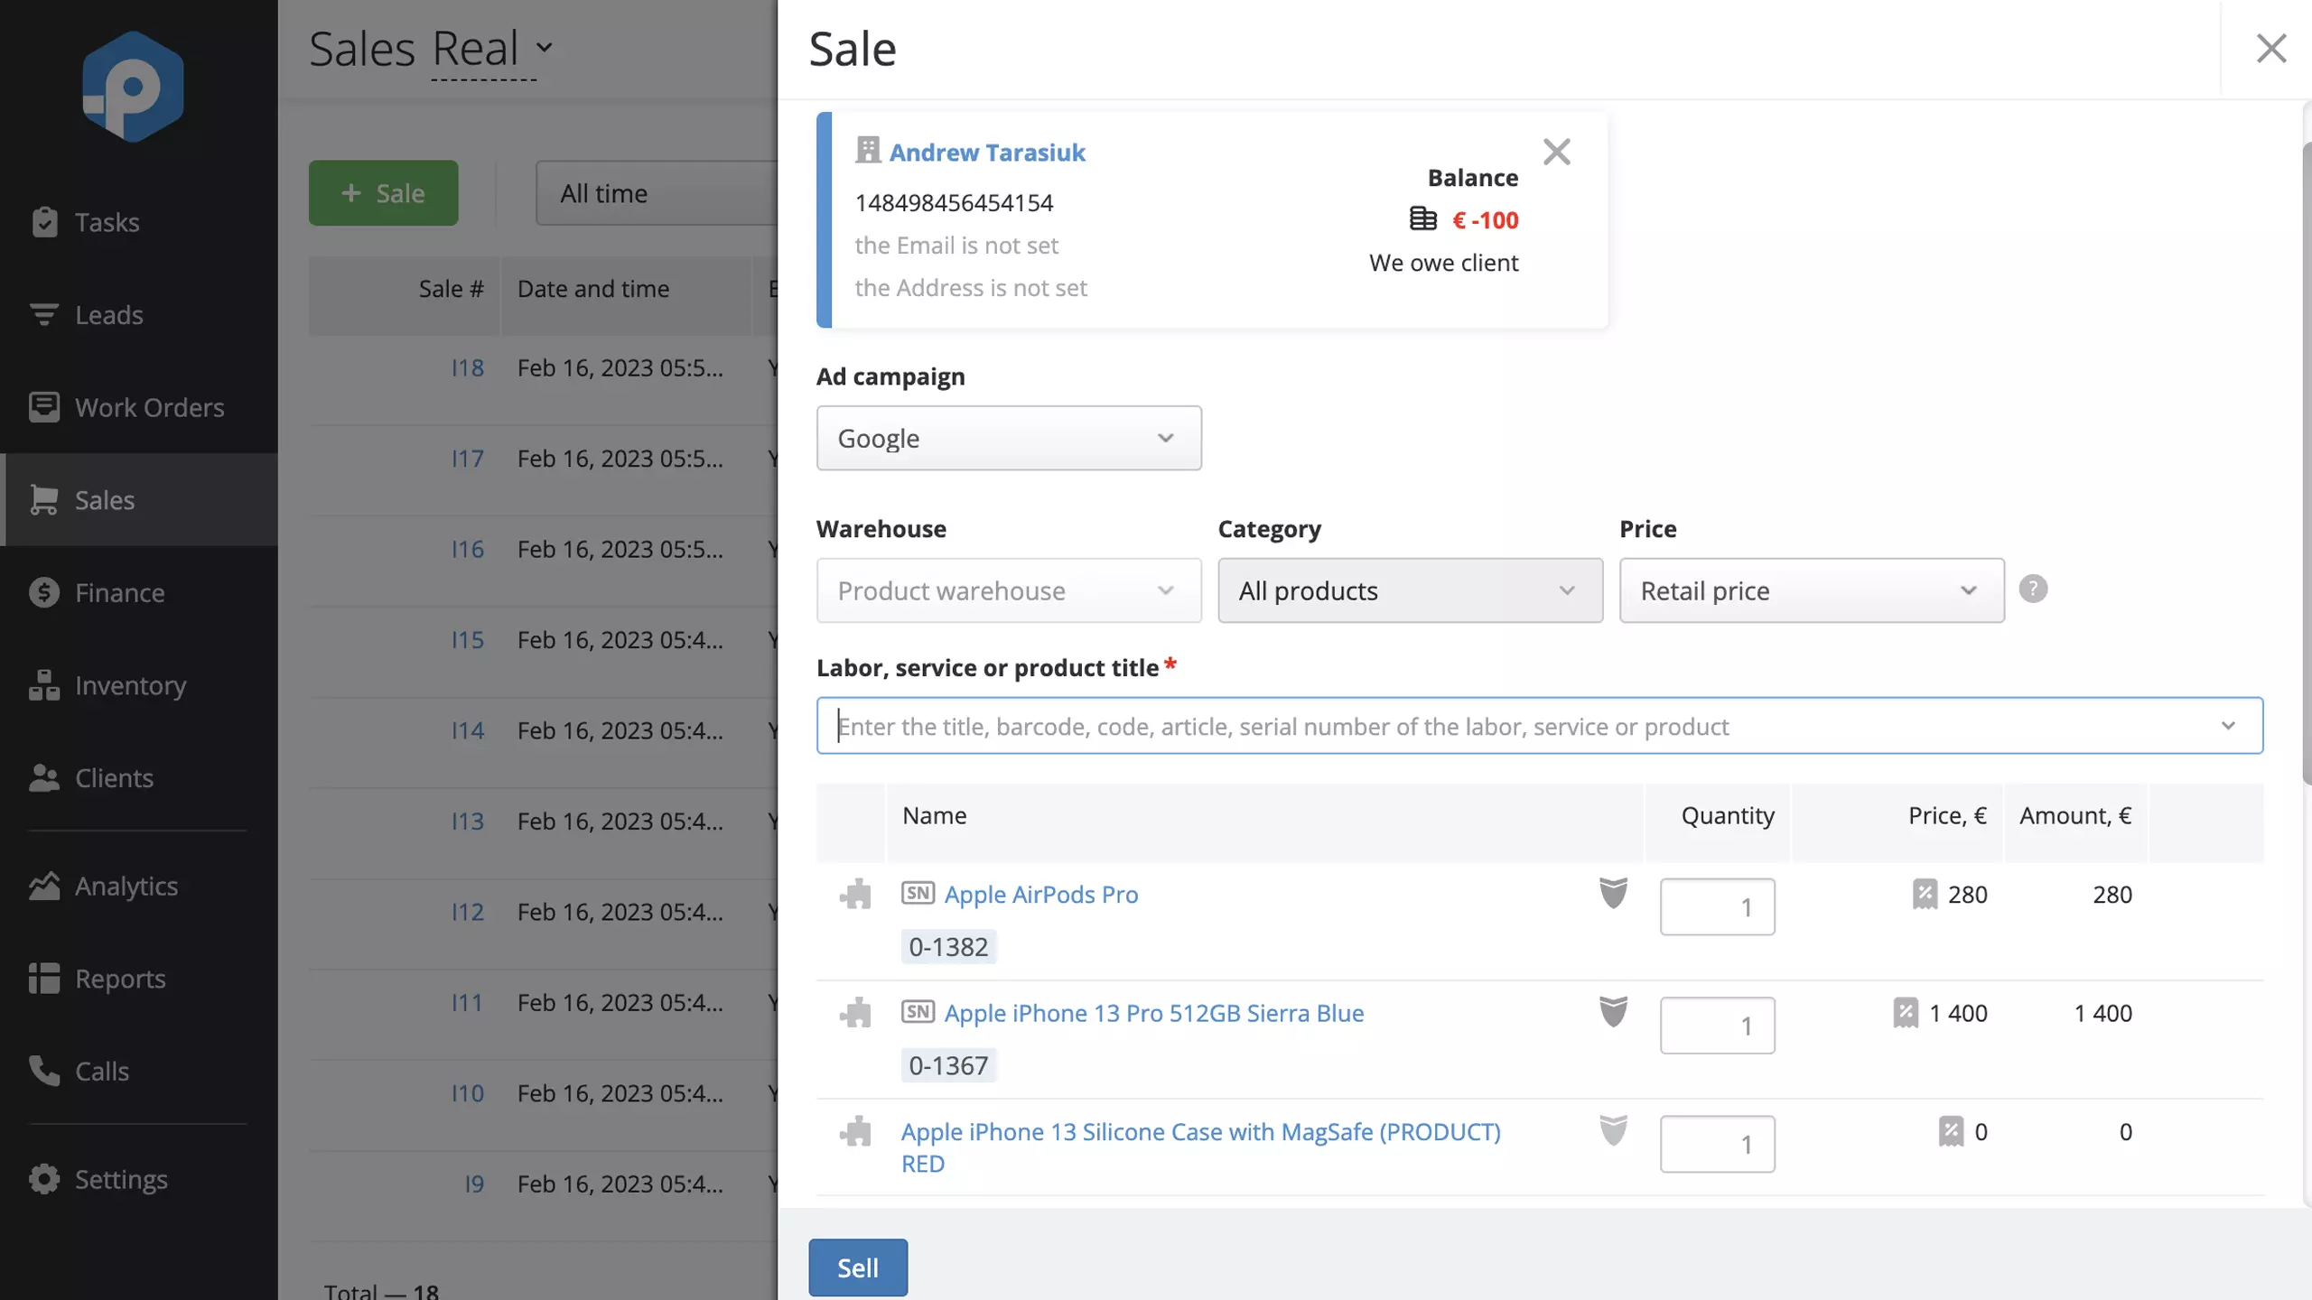This screenshot has height=1300, width=2312.
Task: Open sale I12 link
Action: click(468, 912)
